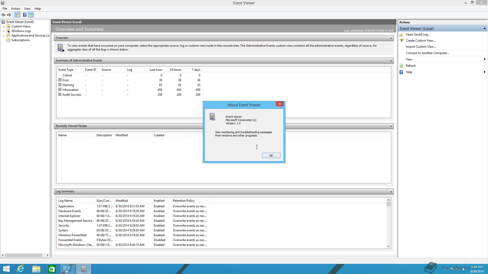Open the Store app on taskbar
The width and height of the screenshot is (488, 274).
point(52,269)
